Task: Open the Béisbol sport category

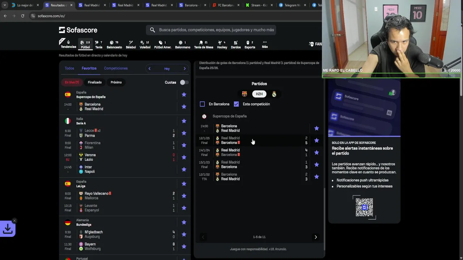Action: [131, 45]
